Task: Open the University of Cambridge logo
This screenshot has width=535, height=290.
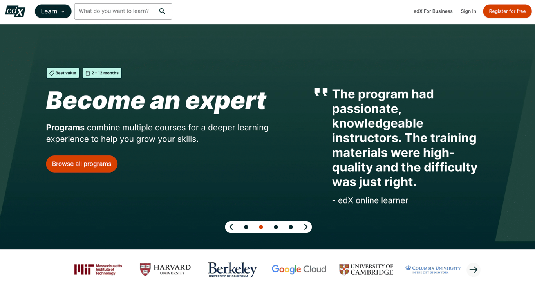Action: [x=366, y=269]
